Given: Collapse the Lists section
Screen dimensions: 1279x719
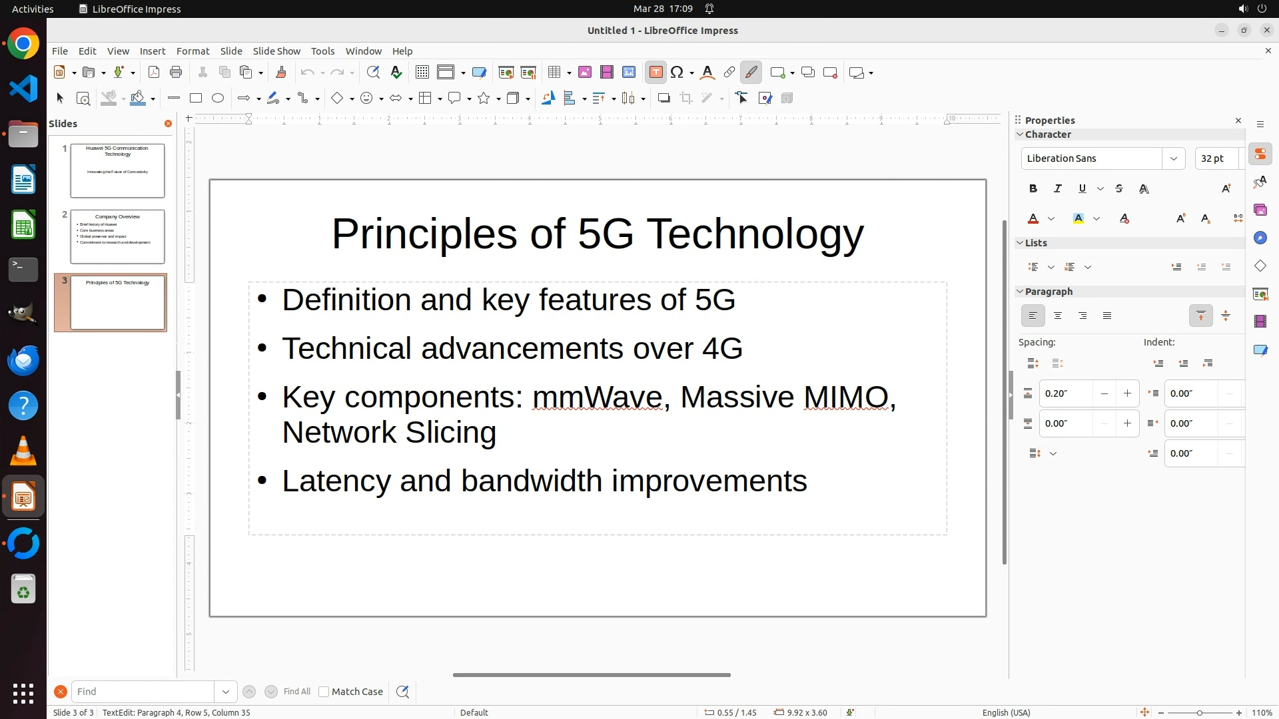Looking at the screenshot, I should click(x=1020, y=243).
